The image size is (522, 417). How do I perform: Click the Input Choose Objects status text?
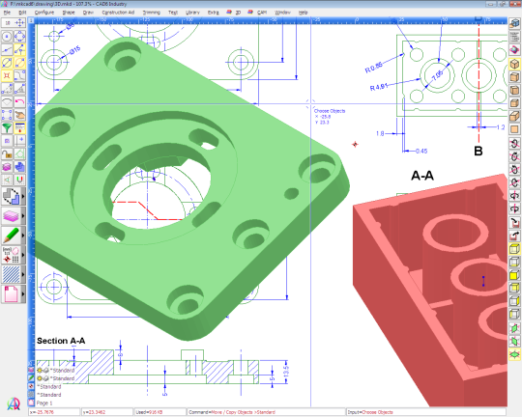[370, 412]
